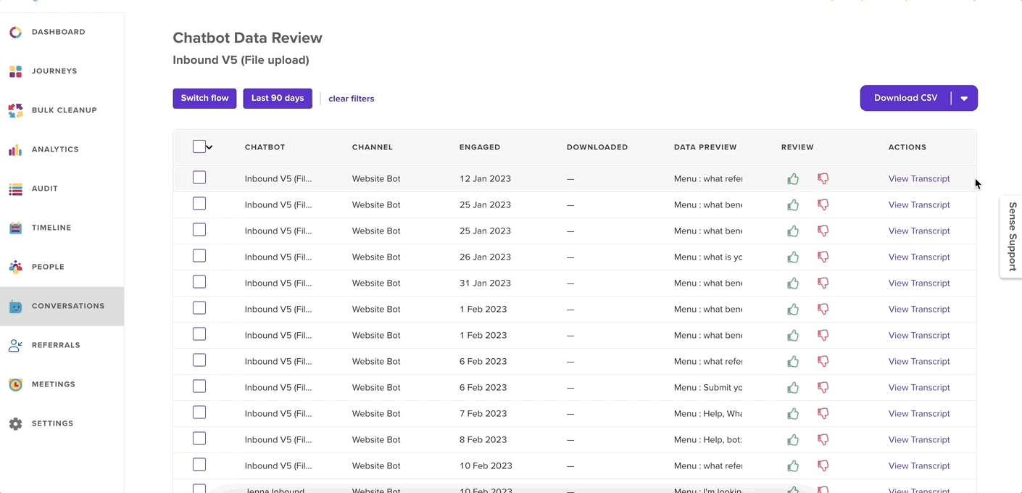Open the Timeline calendar icon
This screenshot has width=1022, height=493.
[15, 228]
